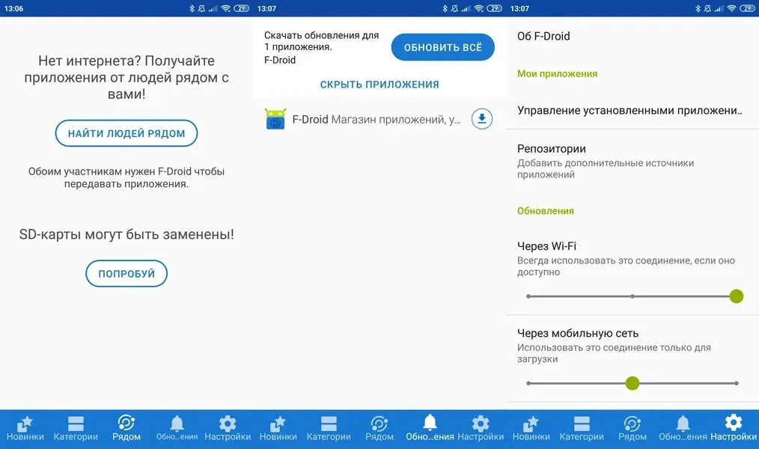This screenshot has height=449, width=759.
Task: Click СКРЫТЬ ПРИЛОЖЕНИЯ link
Action: click(379, 85)
